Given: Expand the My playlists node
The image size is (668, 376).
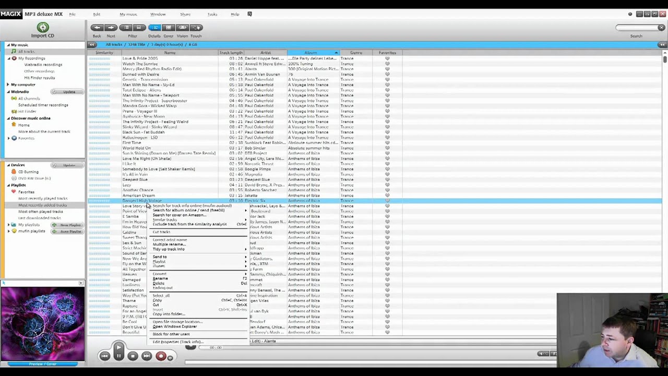Looking at the screenshot, I should click(x=9, y=225).
